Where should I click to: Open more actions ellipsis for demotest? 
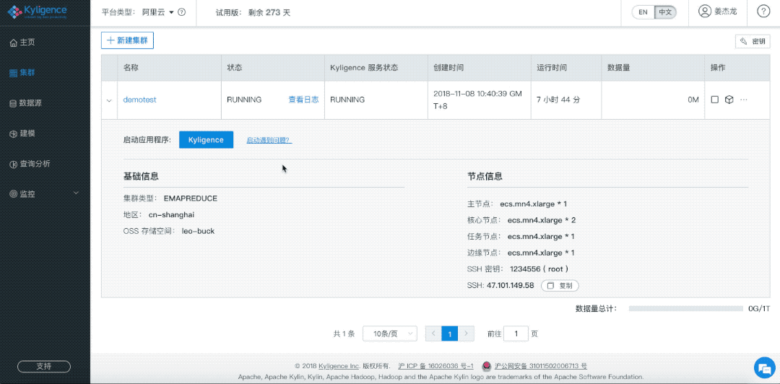744,100
